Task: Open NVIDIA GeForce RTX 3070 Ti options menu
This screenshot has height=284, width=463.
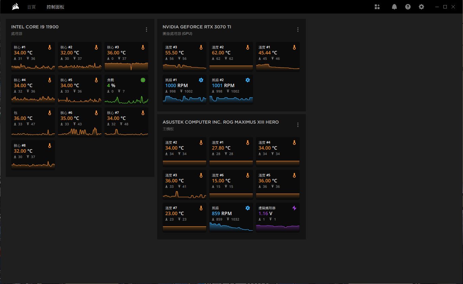Action: coord(298,30)
